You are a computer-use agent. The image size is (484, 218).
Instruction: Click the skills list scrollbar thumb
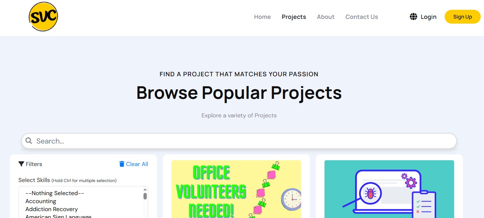[x=145, y=196]
